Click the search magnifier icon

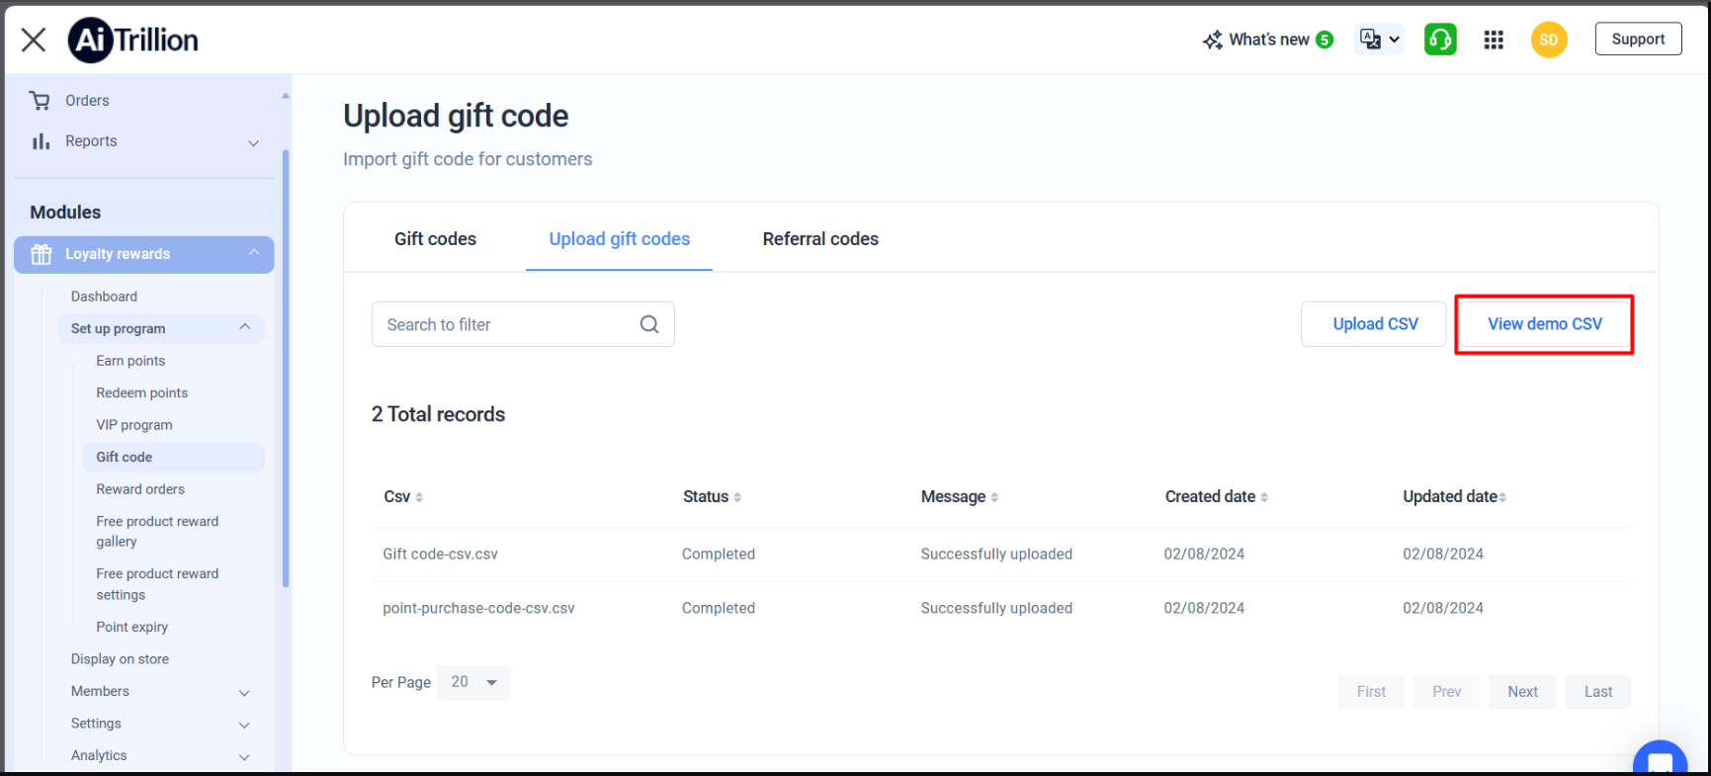tap(649, 324)
